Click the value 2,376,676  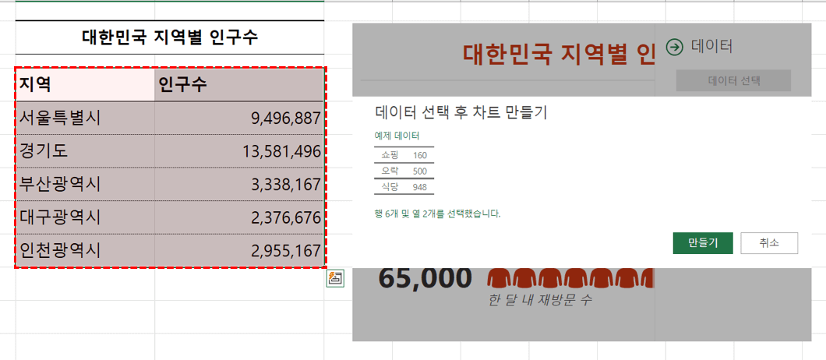click(286, 217)
